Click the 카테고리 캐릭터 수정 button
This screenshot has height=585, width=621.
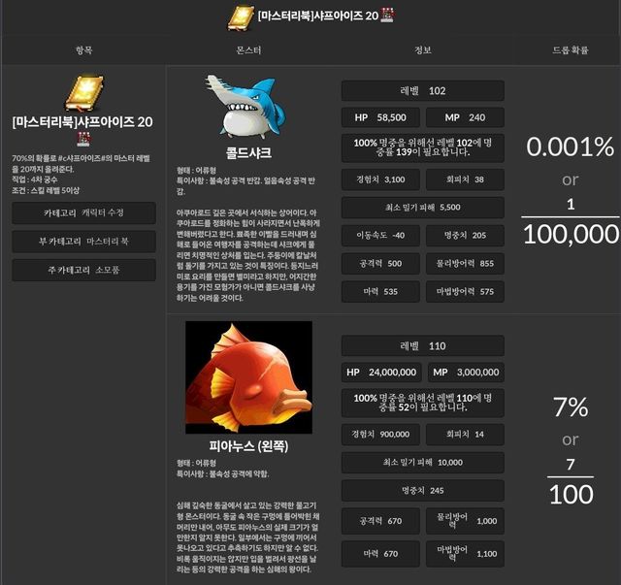pos(83,212)
